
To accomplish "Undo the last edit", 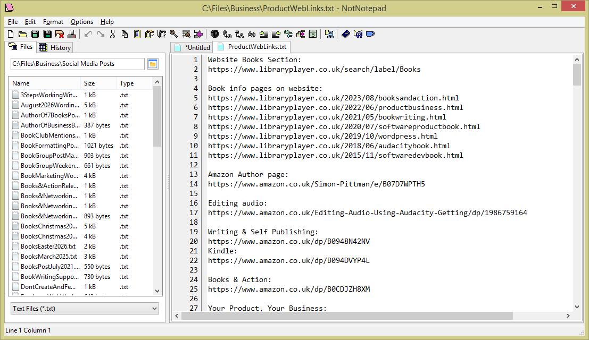I will point(88,34).
